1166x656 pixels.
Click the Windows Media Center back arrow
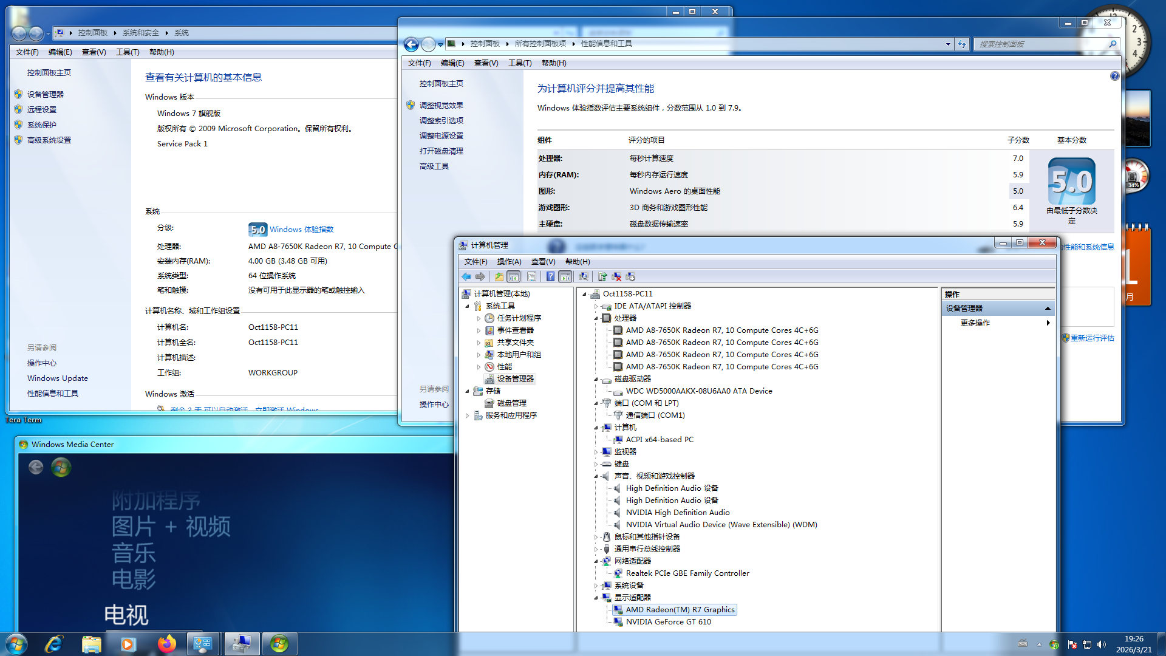pos(36,467)
